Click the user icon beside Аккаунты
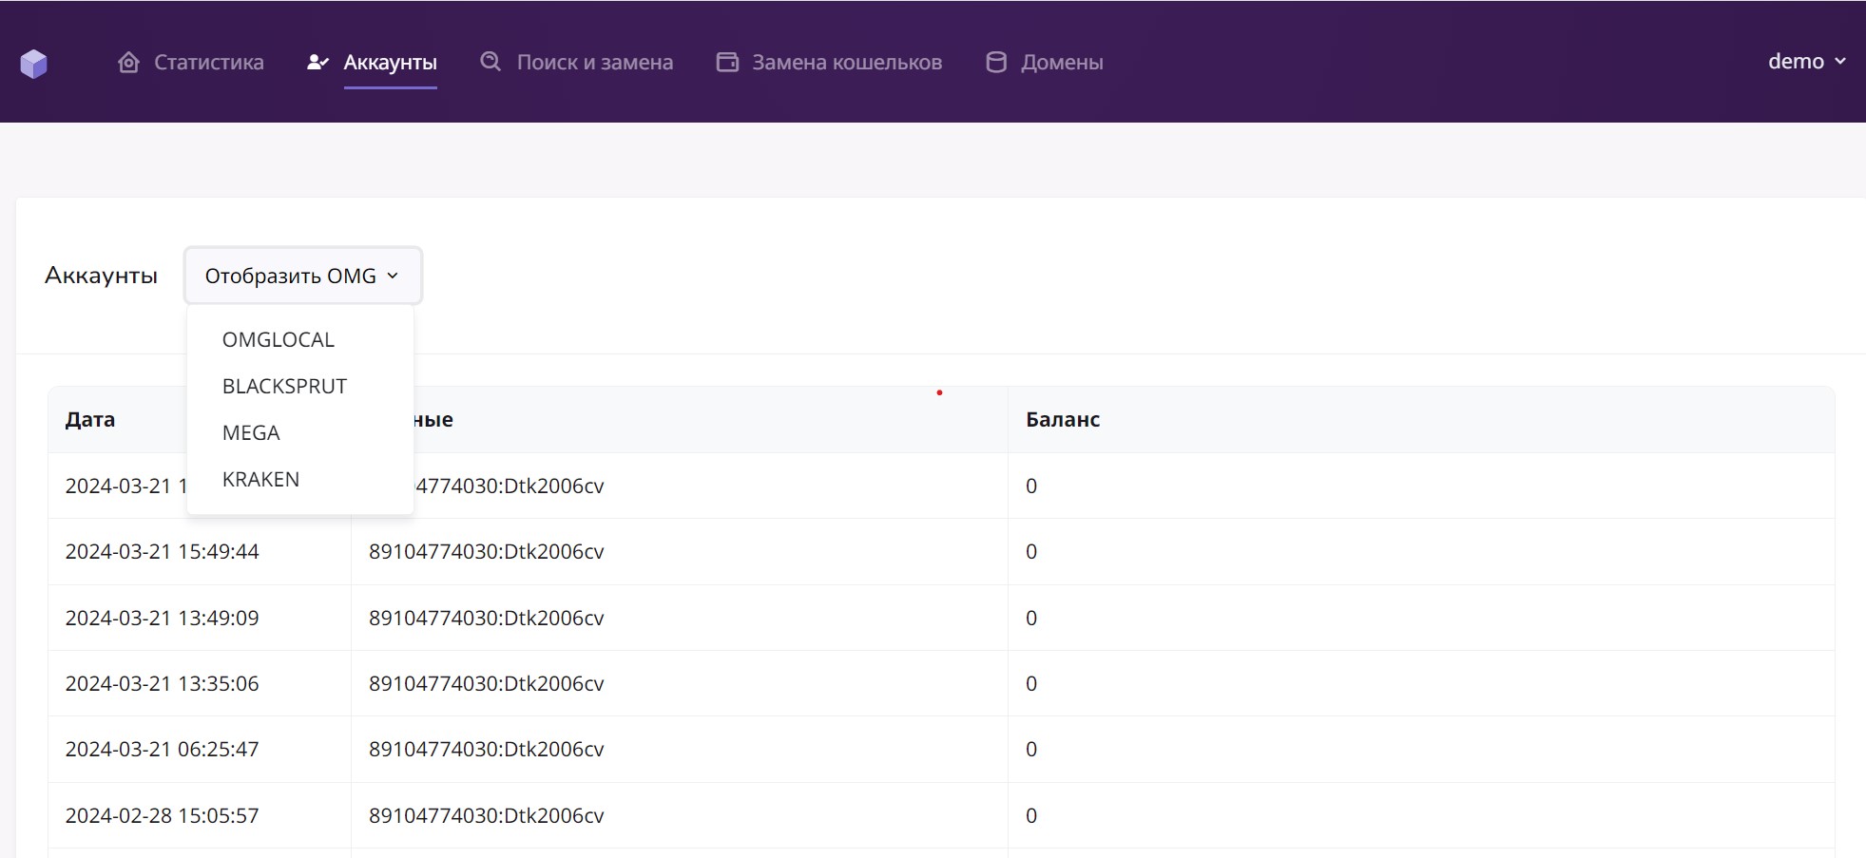 [x=317, y=63]
